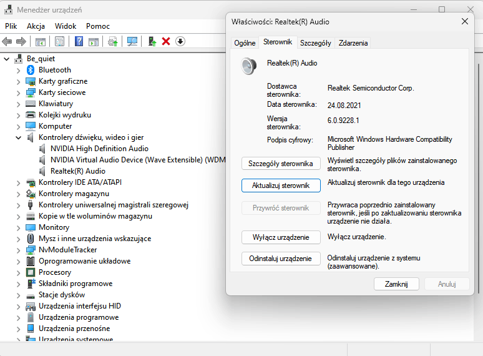Click the show/hide console tree icon
Image resolution: width=483 pixels, height=356 pixels.
(x=41, y=41)
